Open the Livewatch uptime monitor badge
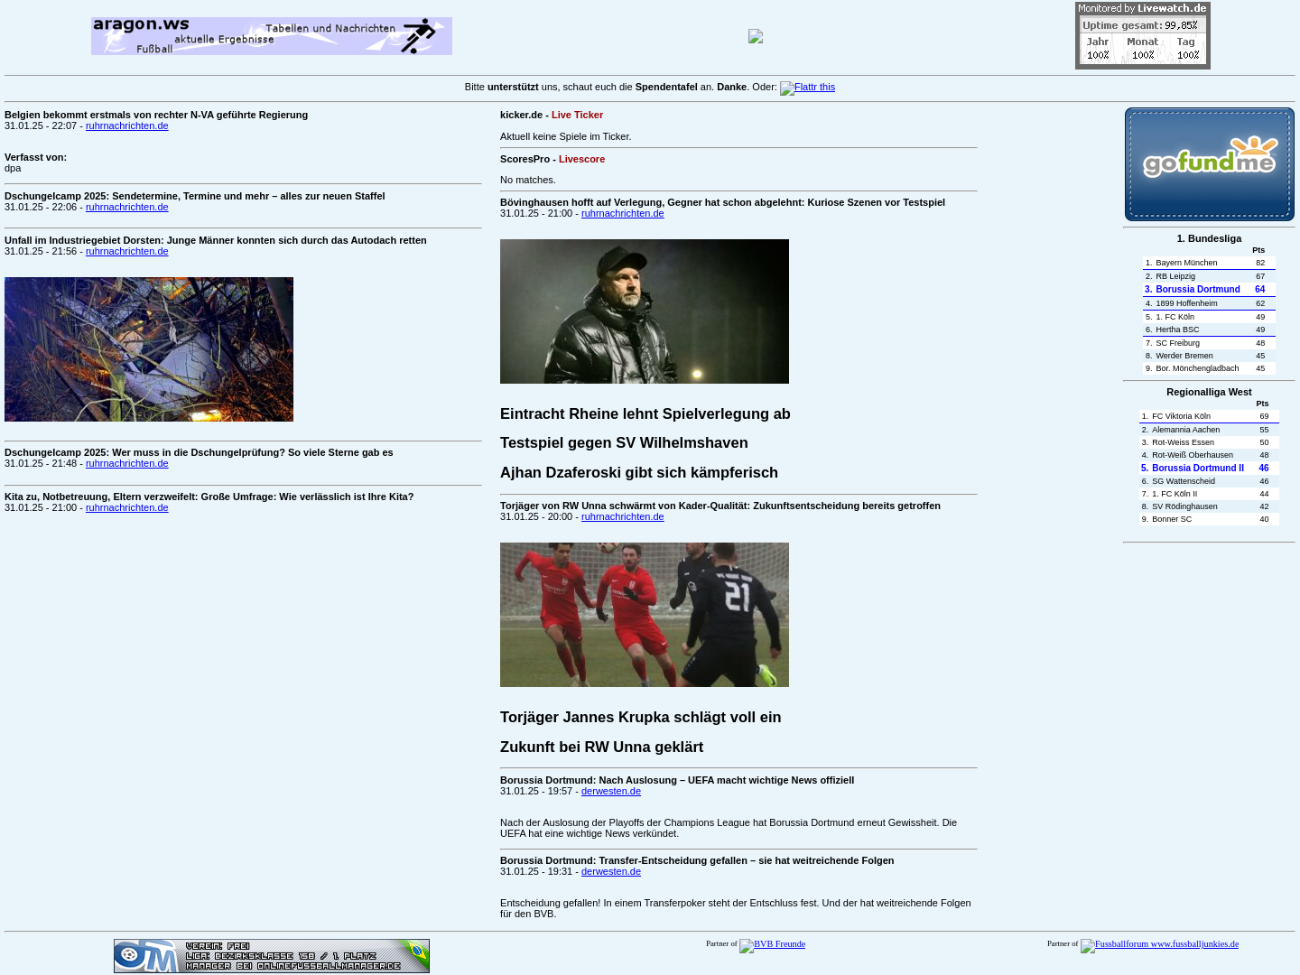1300x975 pixels. click(x=1143, y=35)
